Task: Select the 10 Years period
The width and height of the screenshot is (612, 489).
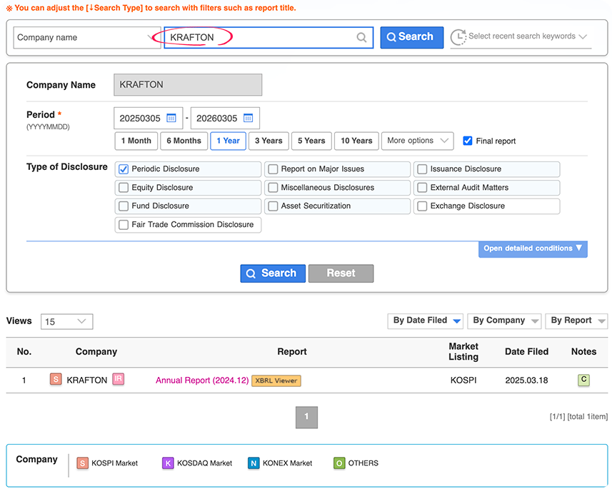Action: coord(357,141)
